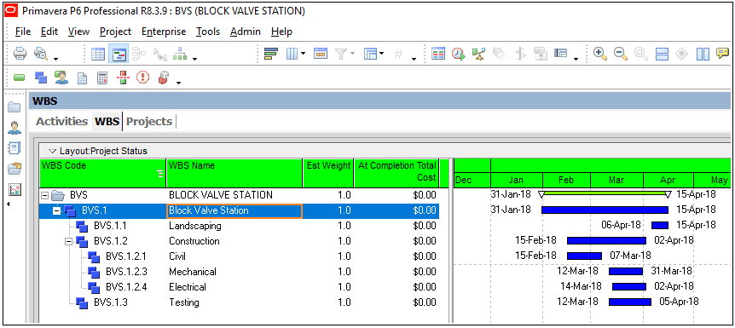Click the red exclamation Issues icon
This screenshot has height=328, width=735.
point(142,78)
